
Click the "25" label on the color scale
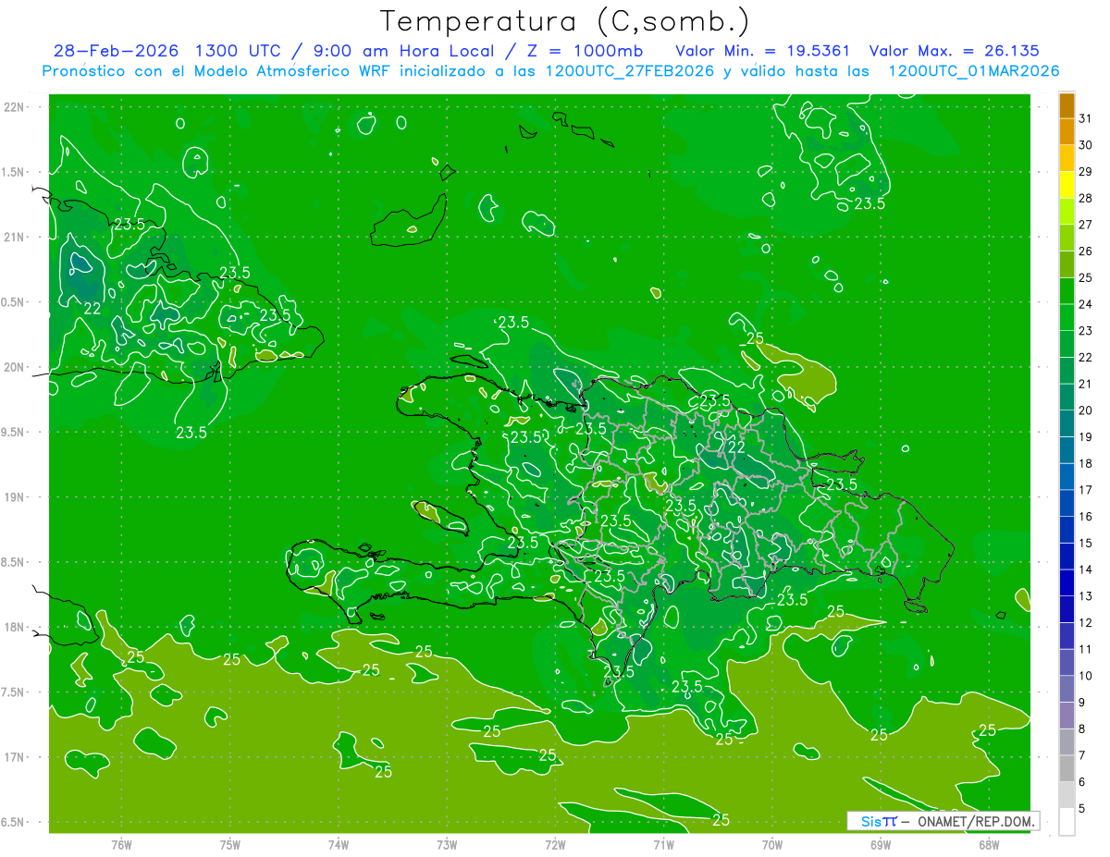click(x=1086, y=277)
